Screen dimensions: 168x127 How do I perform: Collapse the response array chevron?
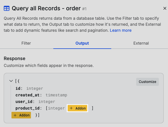click(11, 81)
